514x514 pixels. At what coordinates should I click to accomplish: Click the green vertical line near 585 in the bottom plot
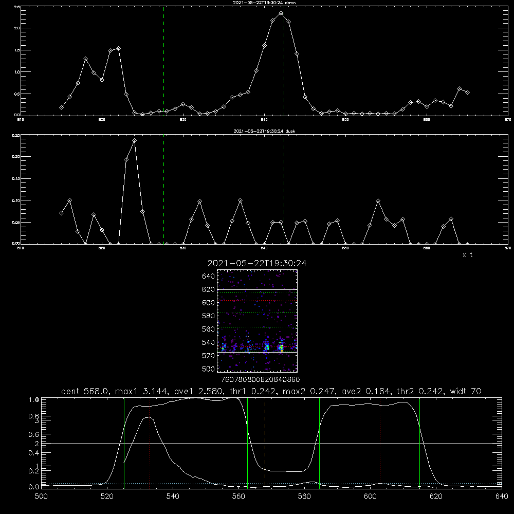click(319, 443)
